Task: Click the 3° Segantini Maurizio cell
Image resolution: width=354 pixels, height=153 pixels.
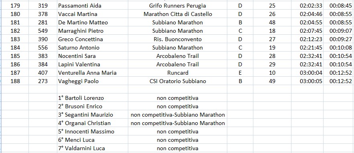Action: click(93, 115)
